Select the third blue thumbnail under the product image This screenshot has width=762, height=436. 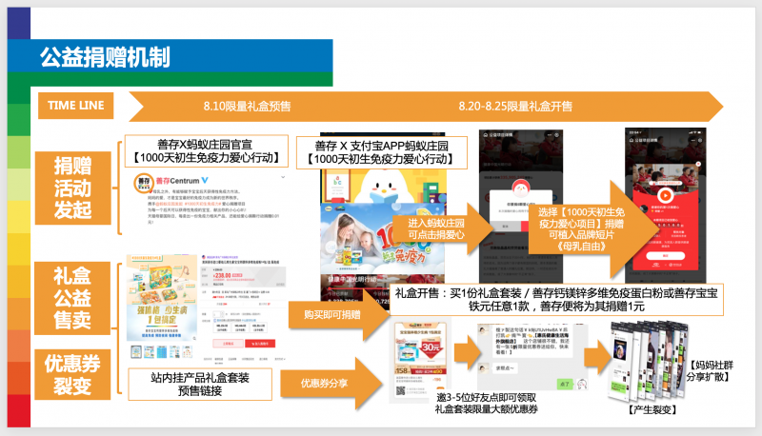(162, 352)
